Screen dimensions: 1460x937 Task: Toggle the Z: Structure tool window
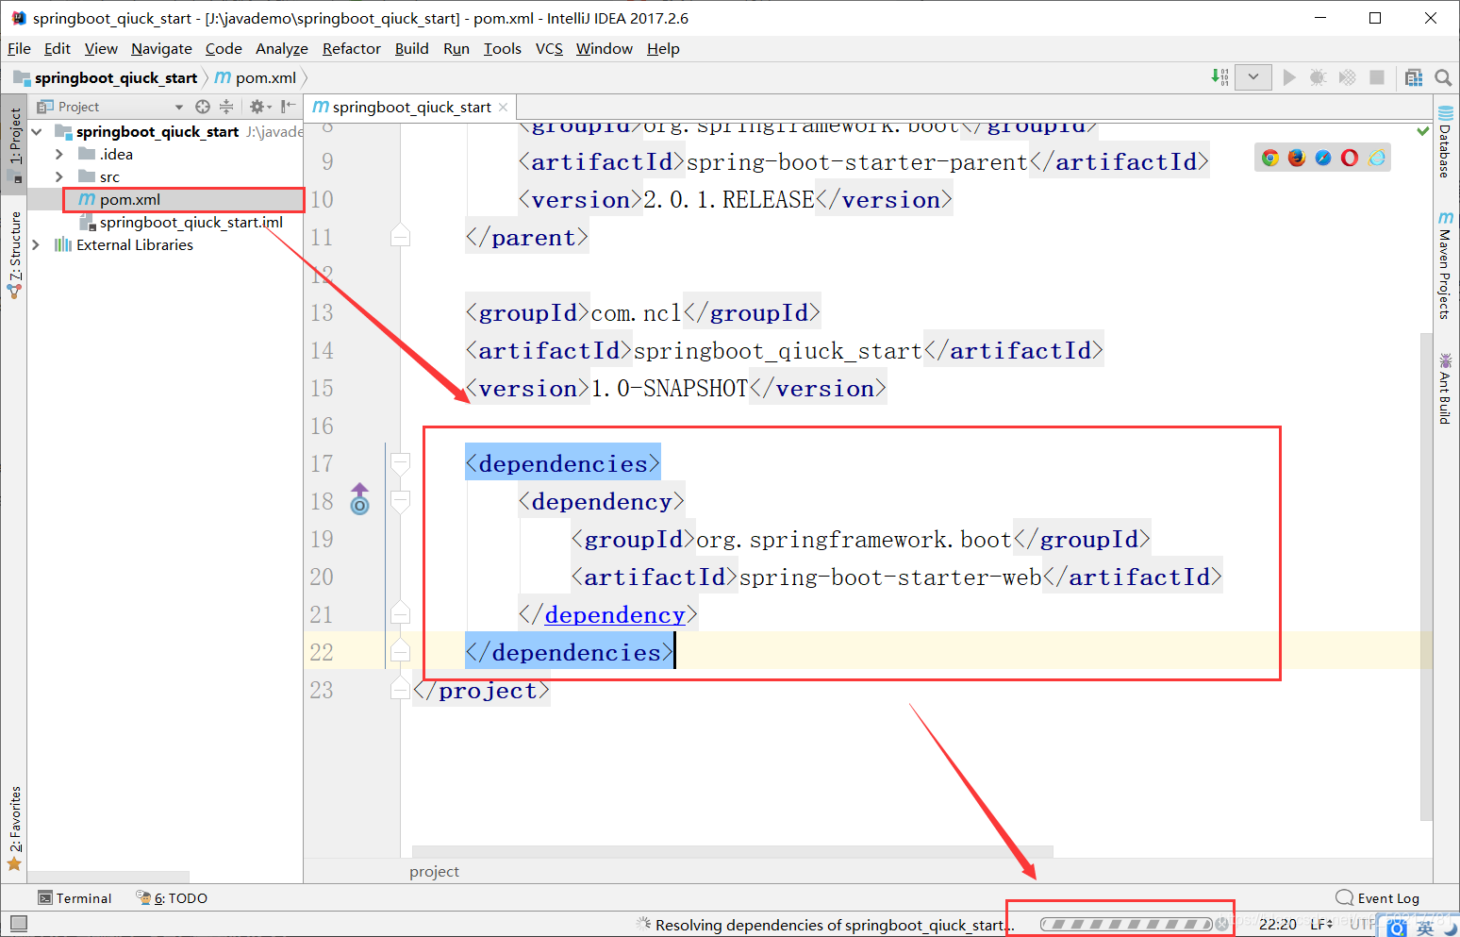pyautogui.click(x=14, y=255)
